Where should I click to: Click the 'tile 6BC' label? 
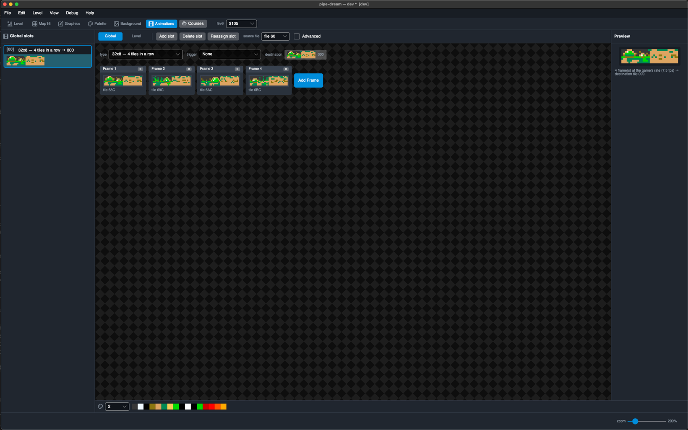[x=255, y=90]
